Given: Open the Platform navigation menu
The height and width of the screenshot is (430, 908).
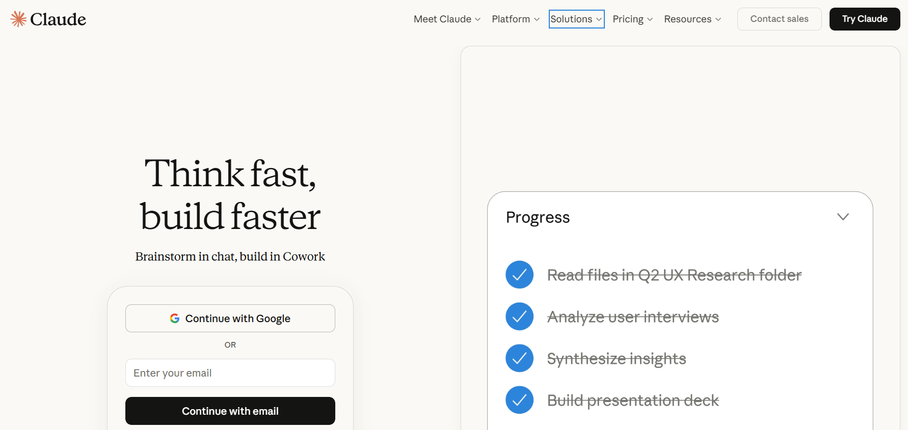Looking at the screenshot, I should pos(516,19).
